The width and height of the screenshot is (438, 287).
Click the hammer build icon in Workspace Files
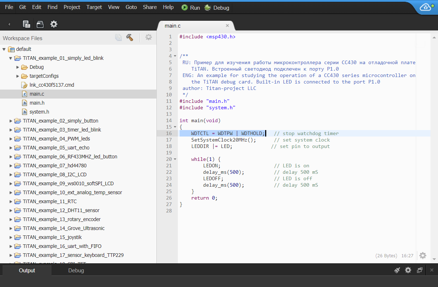click(130, 38)
